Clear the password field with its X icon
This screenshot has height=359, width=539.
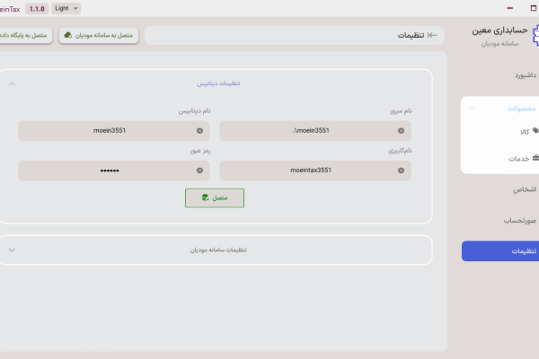(x=199, y=171)
